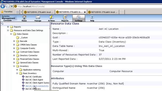Click the AeX AC Client Agent diamond icon
The image size is (162, 91).
point(23,80)
